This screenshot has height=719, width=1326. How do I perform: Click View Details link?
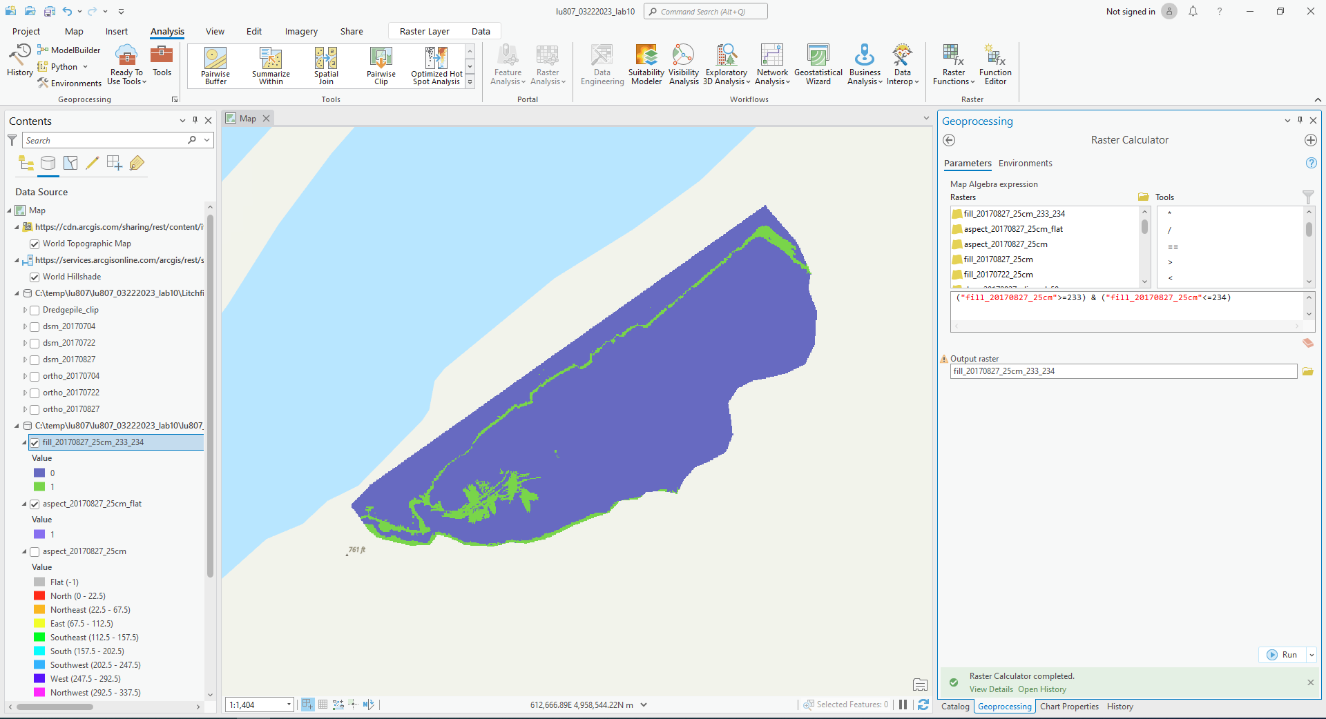[x=991, y=689]
